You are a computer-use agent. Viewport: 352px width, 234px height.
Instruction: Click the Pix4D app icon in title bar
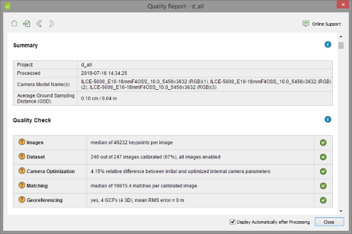[x=7, y=6]
